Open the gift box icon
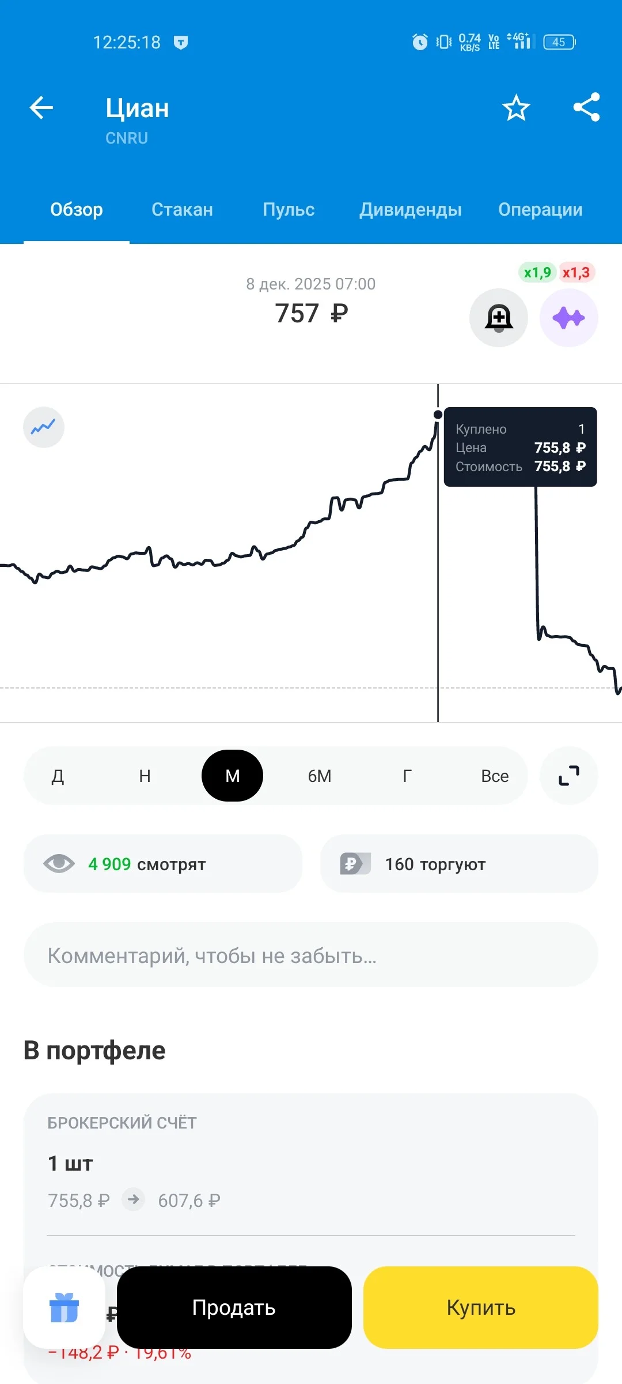The image size is (622, 1384). click(64, 1307)
